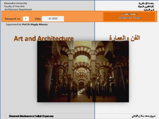The height and width of the screenshot is (119, 159).
Task: Click the Arabic title 'الفن والعمارة'
Action: 125,38
